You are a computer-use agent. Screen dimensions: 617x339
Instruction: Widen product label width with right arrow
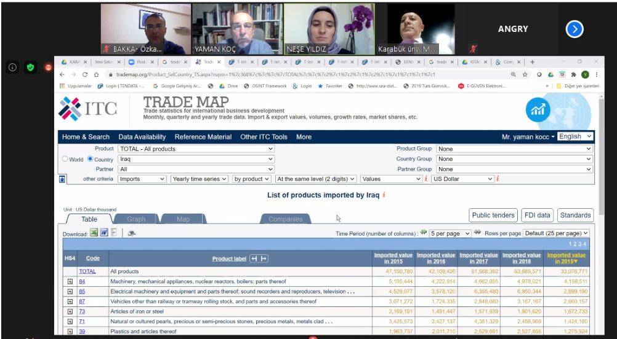click(x=264, y=259)
